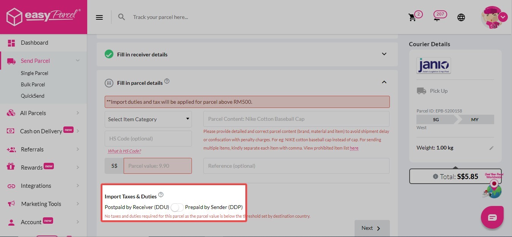
Task: Toggle the DDU/DDP import taxes switch
Action: pos(177,207)
